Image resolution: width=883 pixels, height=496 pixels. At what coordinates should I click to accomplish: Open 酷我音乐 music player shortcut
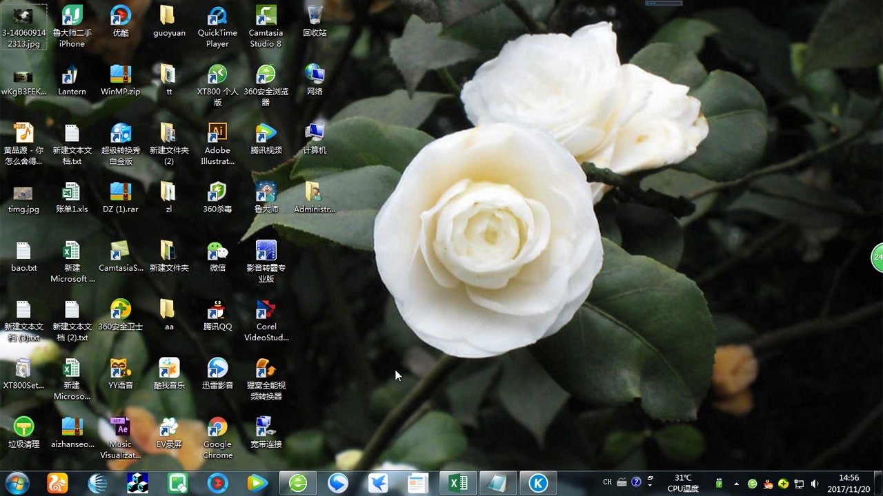pyautogui.click(x=169, y=374)
